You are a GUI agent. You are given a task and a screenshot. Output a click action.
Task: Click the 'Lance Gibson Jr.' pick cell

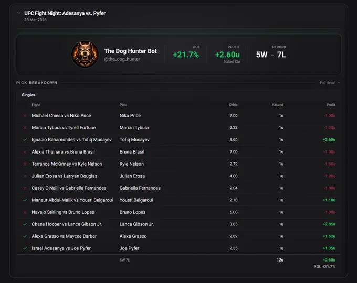136,224
